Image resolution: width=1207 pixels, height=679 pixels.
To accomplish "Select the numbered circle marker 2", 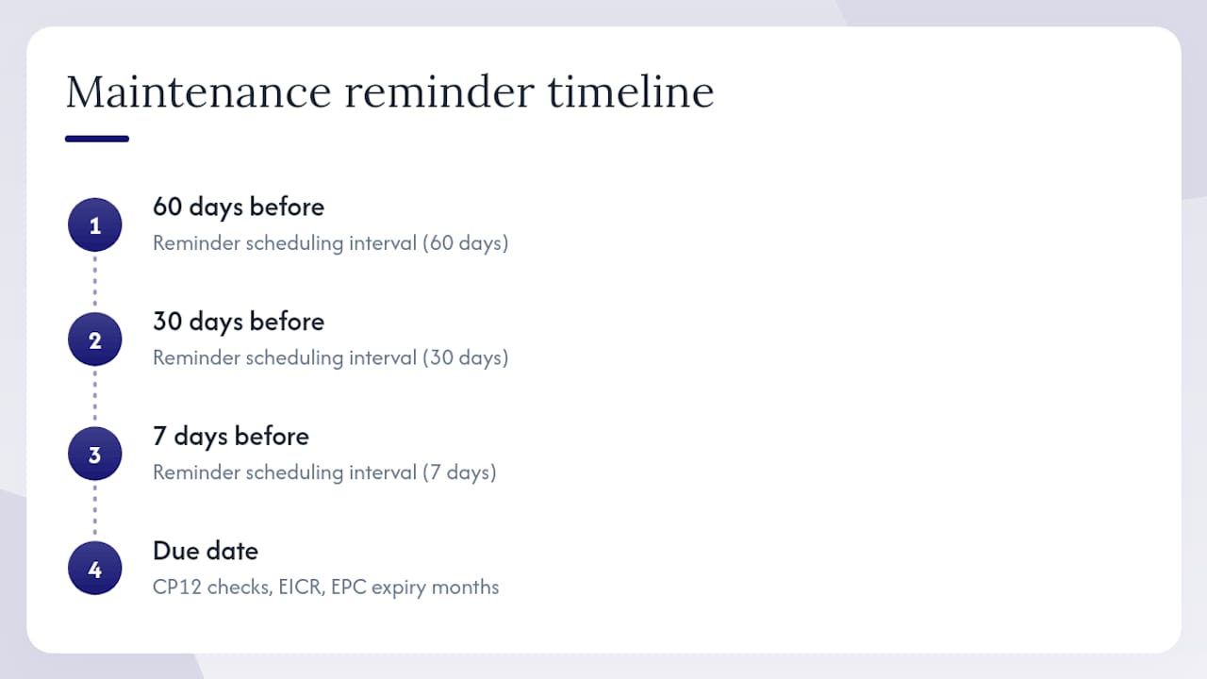I will click(94, 339).
